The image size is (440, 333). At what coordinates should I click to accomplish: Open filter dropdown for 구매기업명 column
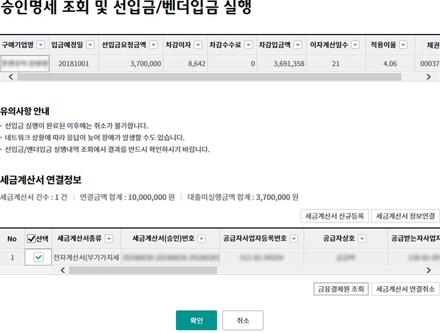point(41,45)
